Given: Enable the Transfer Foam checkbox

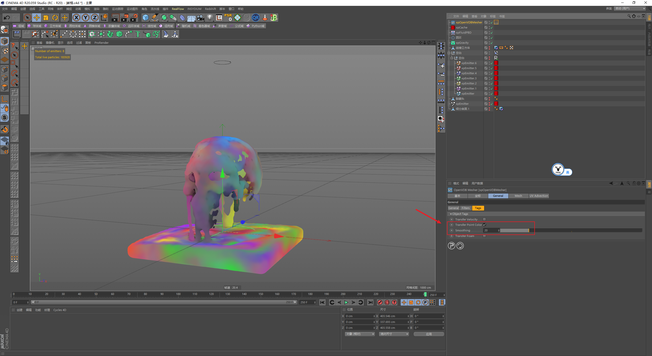Looking at the screenshot, I should [485, 236].
